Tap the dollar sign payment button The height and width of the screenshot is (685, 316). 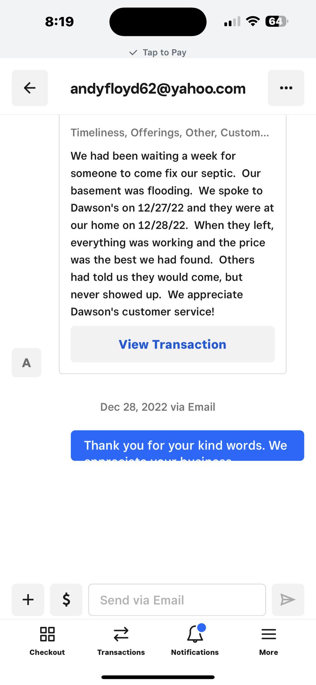tap(66, 600)
